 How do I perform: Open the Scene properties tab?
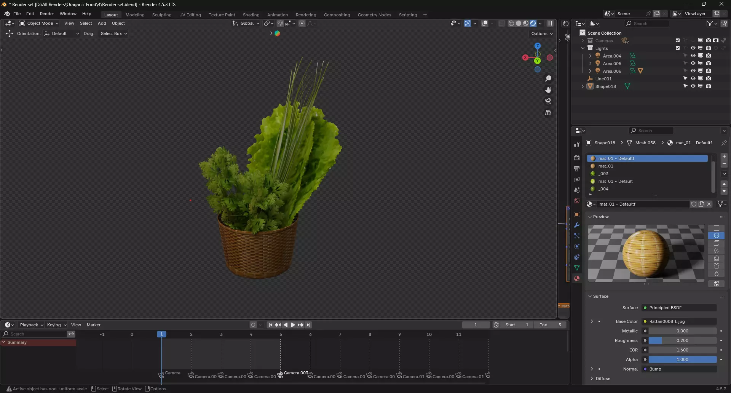tap(577, 190)
